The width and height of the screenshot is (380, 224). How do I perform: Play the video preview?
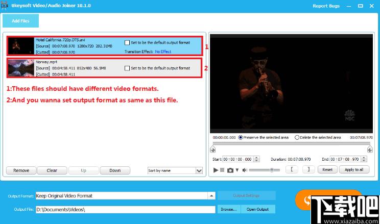pos(216,170)
